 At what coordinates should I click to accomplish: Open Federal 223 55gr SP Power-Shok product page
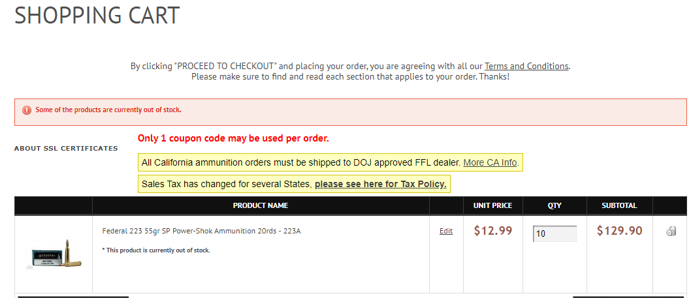[201, 231]
